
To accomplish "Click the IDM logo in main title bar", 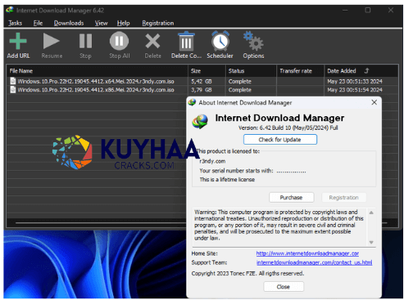I will [10, 11].
